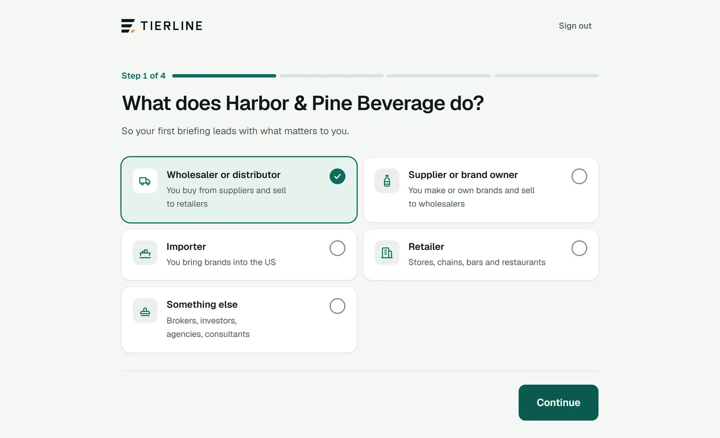This screenshot has height=438, width=720.
Task: Click the 'What does Harbor & Pine Beverage do?' heading
Action: 303,103
